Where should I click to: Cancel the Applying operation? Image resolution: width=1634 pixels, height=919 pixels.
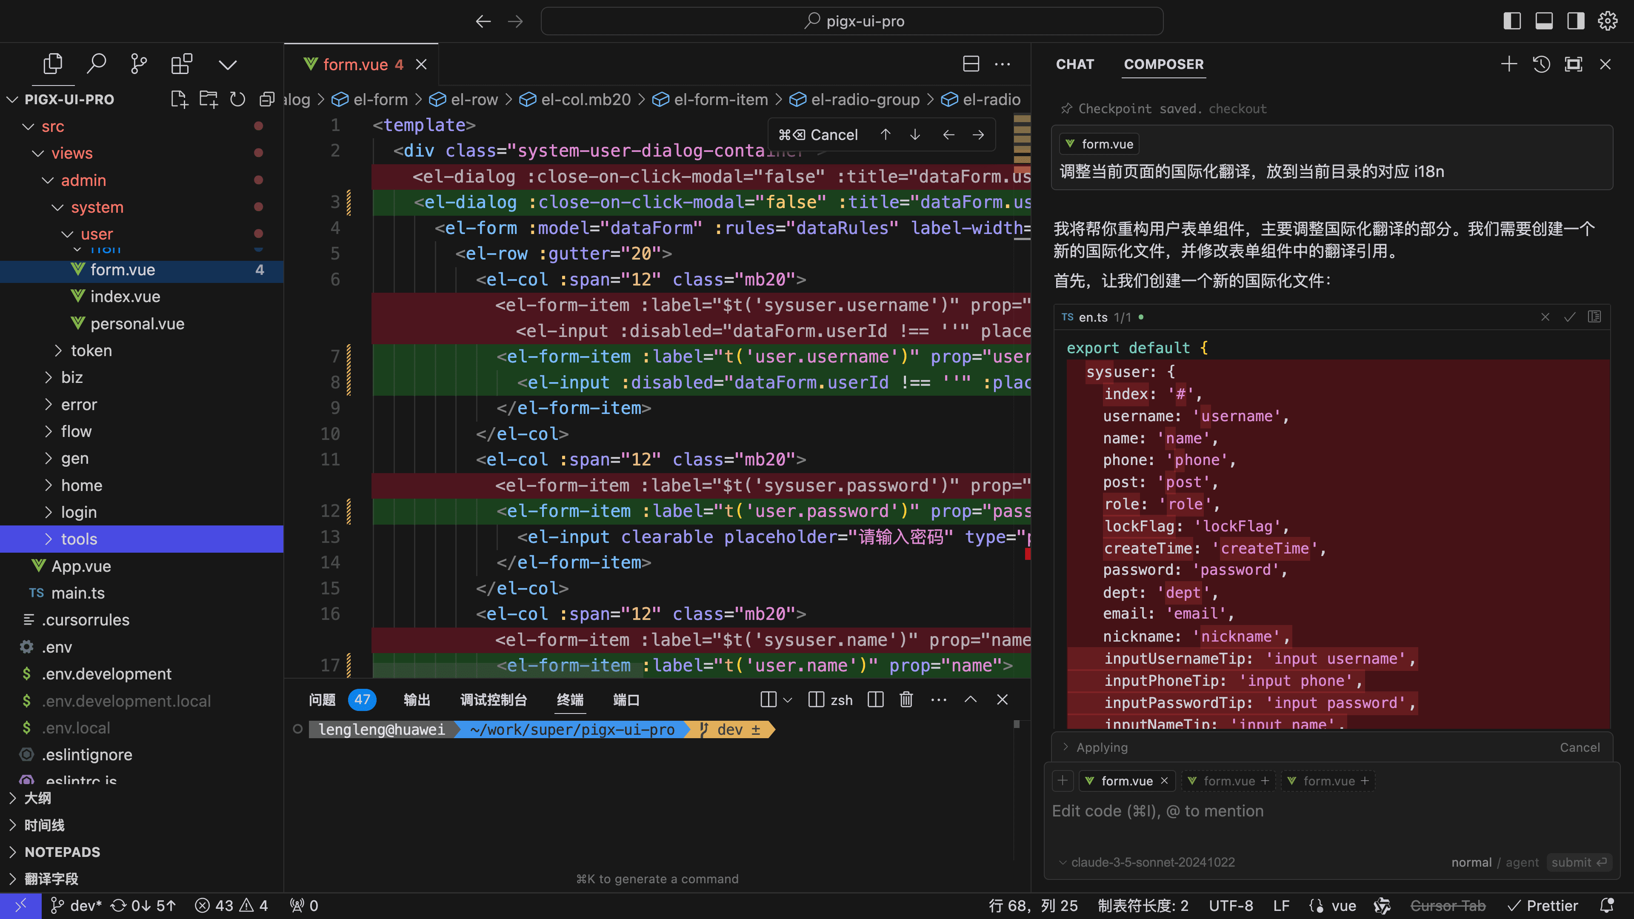(1580, 747)
